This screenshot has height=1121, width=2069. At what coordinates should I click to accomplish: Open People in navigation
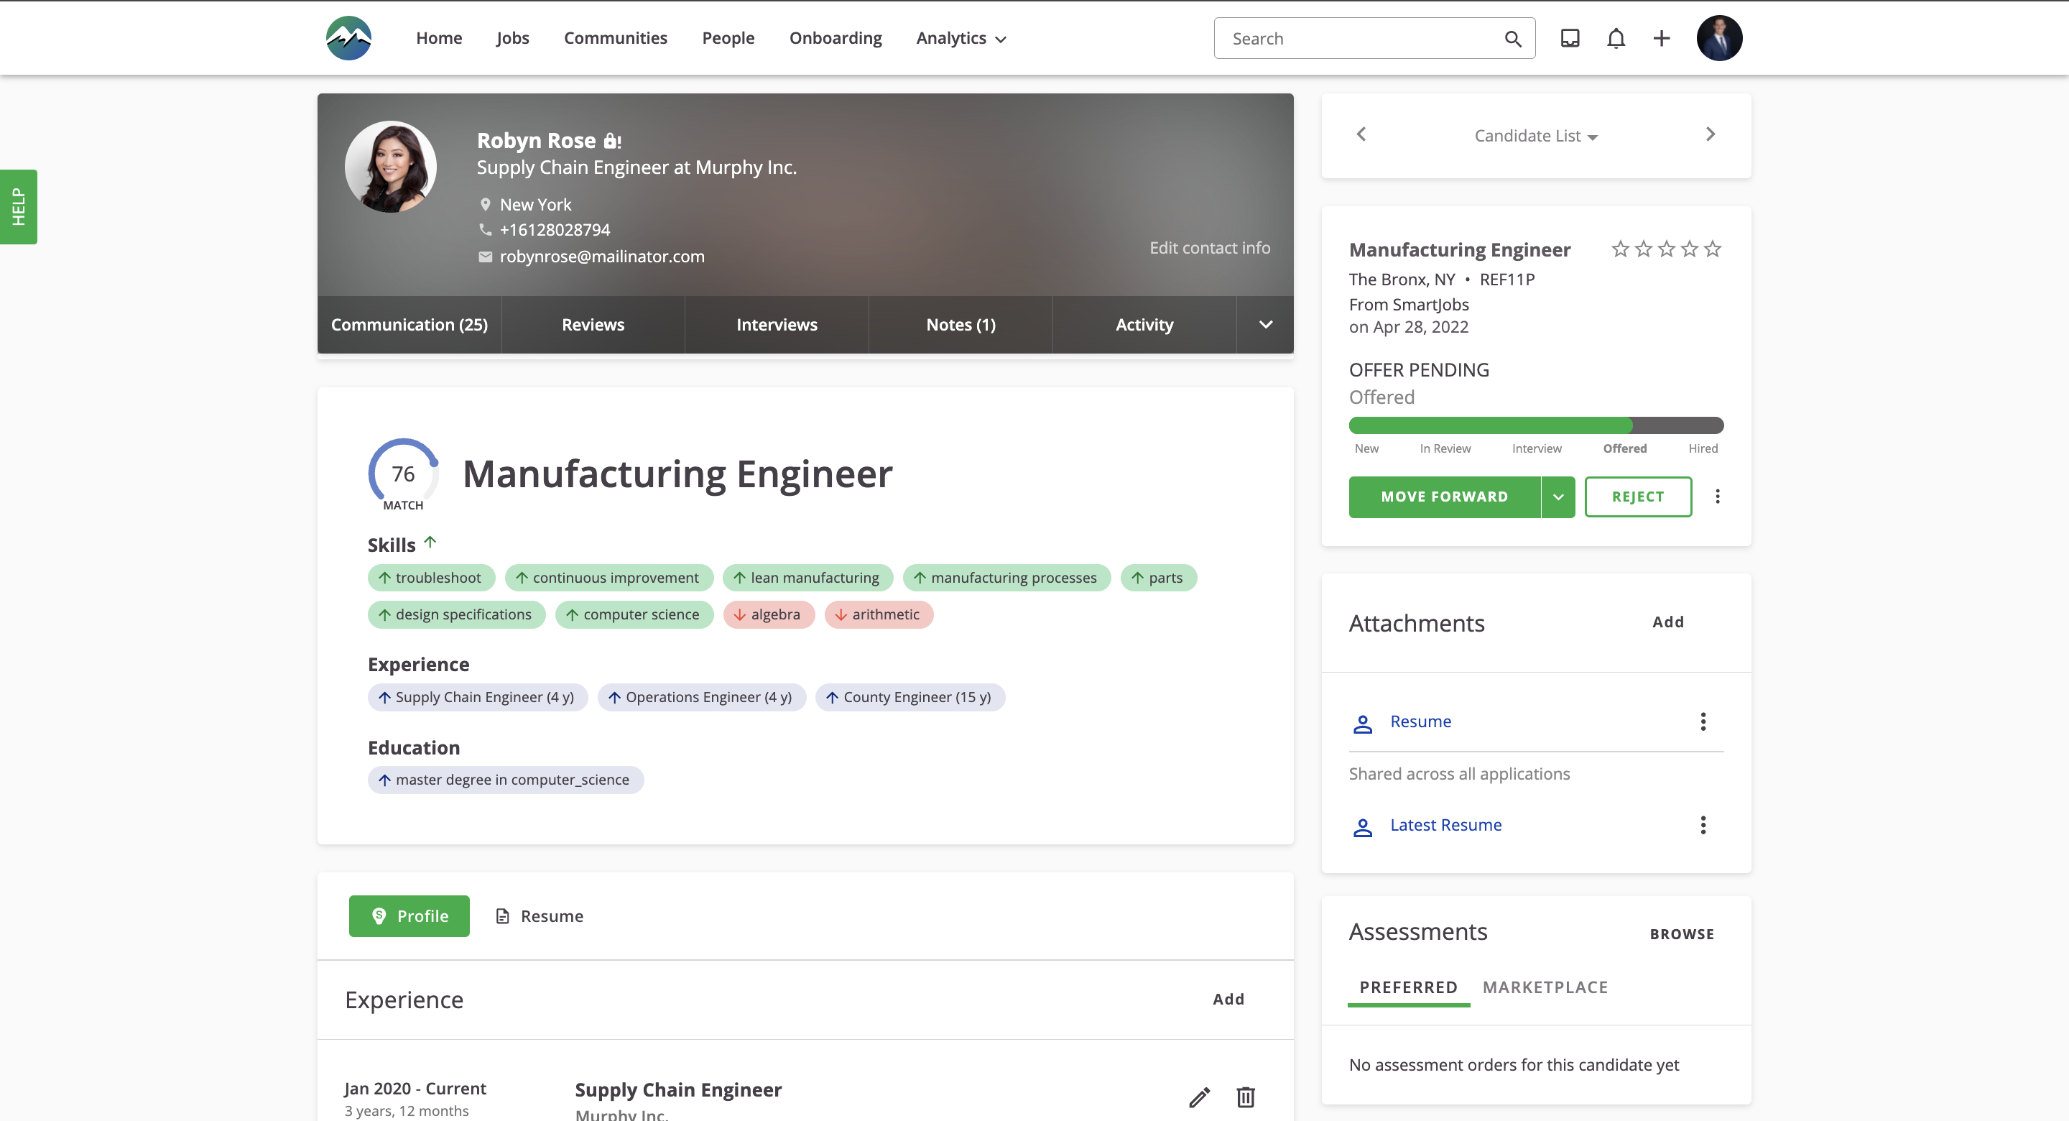[x=728, y=38]
